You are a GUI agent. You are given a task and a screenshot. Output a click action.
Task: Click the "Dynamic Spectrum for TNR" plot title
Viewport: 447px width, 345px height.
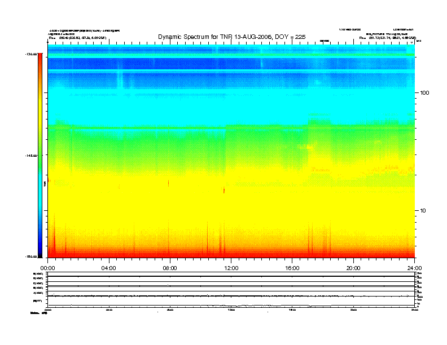(232, 37)
